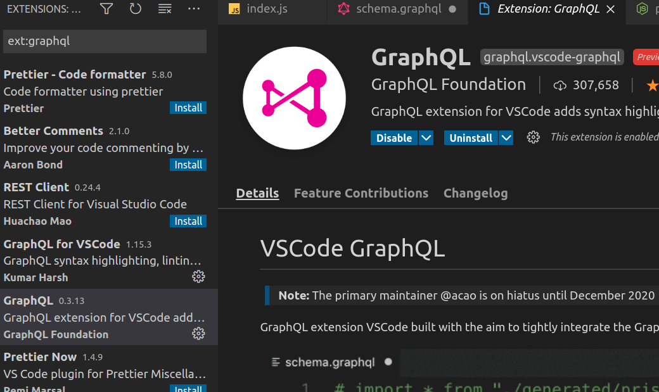Select REST Client list entry
659x392 pixels.
click(x=109, y=204)
